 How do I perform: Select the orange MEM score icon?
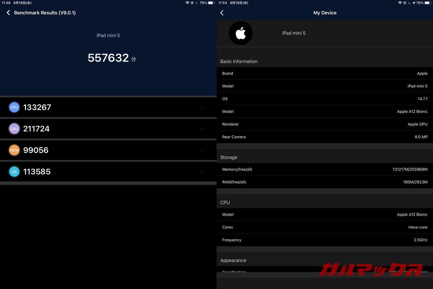(14, 150)
